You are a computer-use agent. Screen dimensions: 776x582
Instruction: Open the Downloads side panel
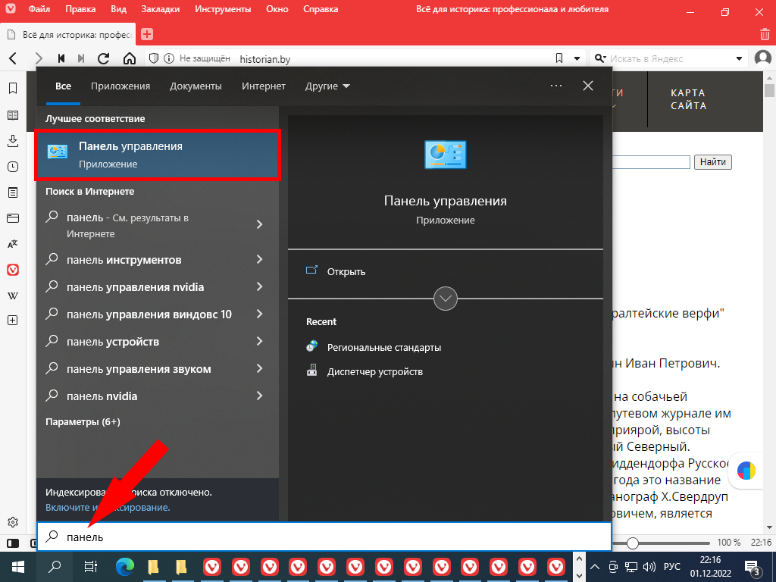point(13,141)
